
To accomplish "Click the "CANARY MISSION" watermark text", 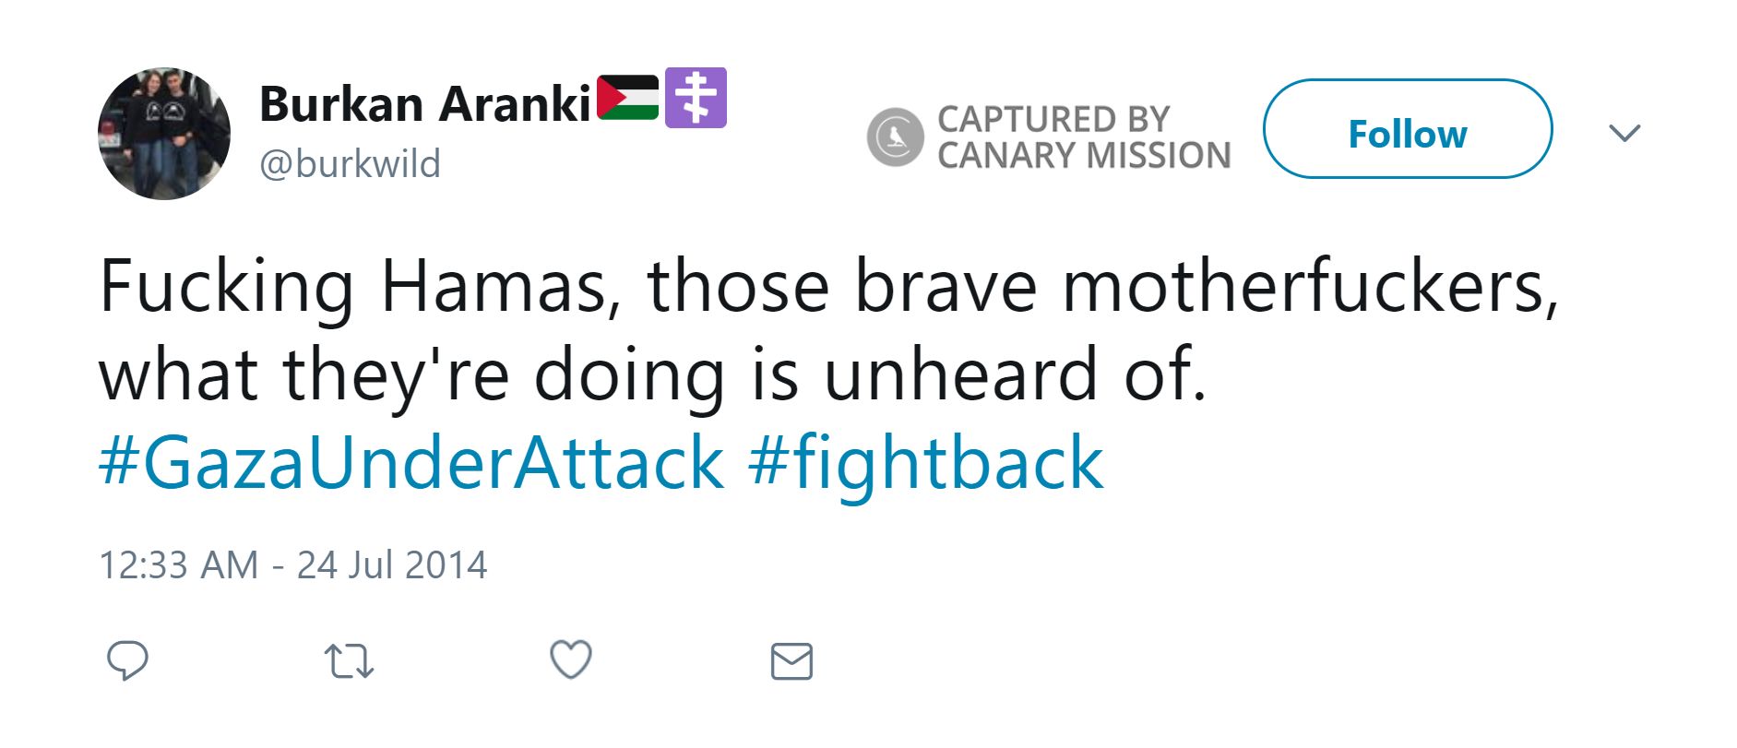I will coord(1084,155).
